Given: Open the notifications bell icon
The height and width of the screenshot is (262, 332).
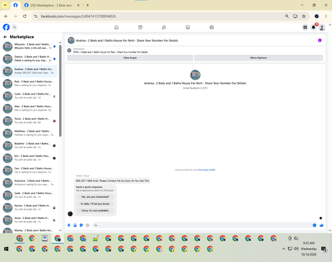Looking at the screenshot, I should [313, 27].
